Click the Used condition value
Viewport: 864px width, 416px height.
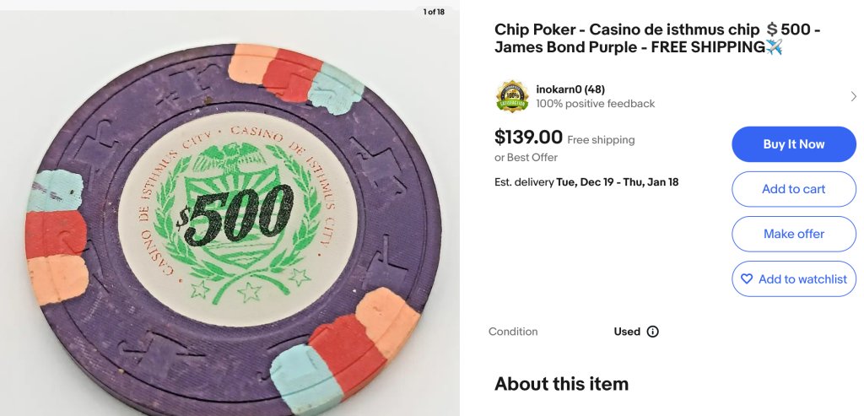[x=627, y=332]
